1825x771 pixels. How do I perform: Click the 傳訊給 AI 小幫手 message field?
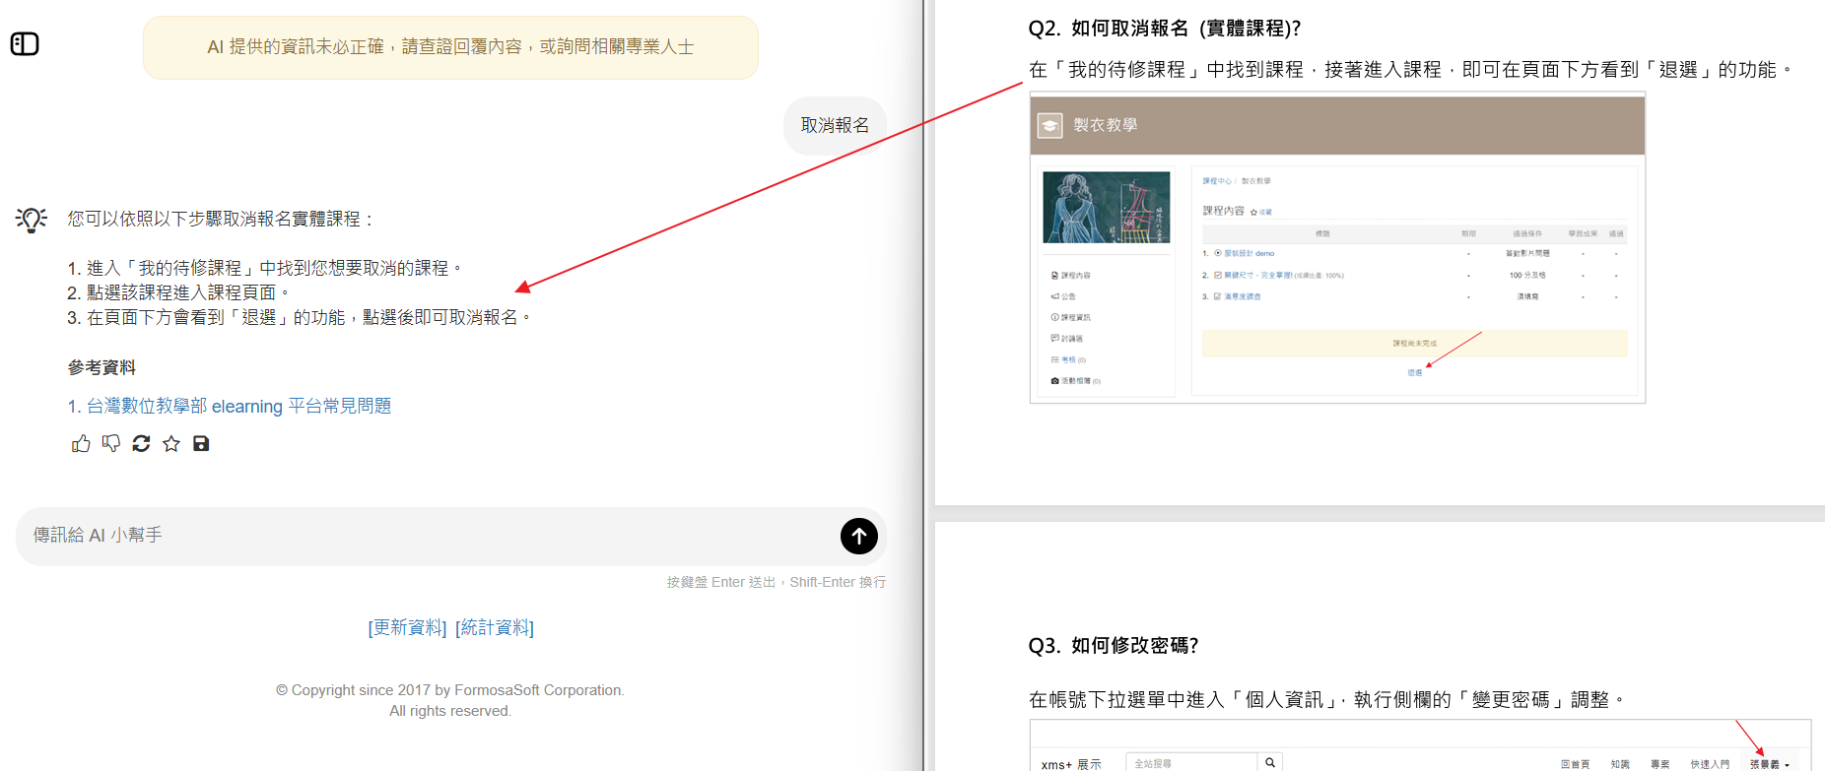tap(424, 536)
